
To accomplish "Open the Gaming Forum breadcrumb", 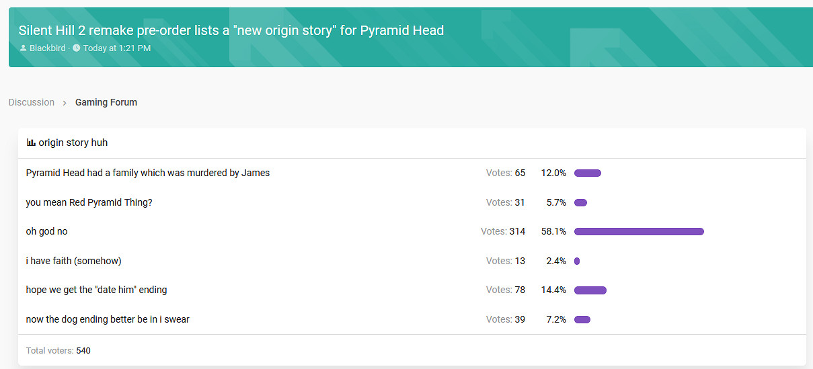I will coord(106,102).
